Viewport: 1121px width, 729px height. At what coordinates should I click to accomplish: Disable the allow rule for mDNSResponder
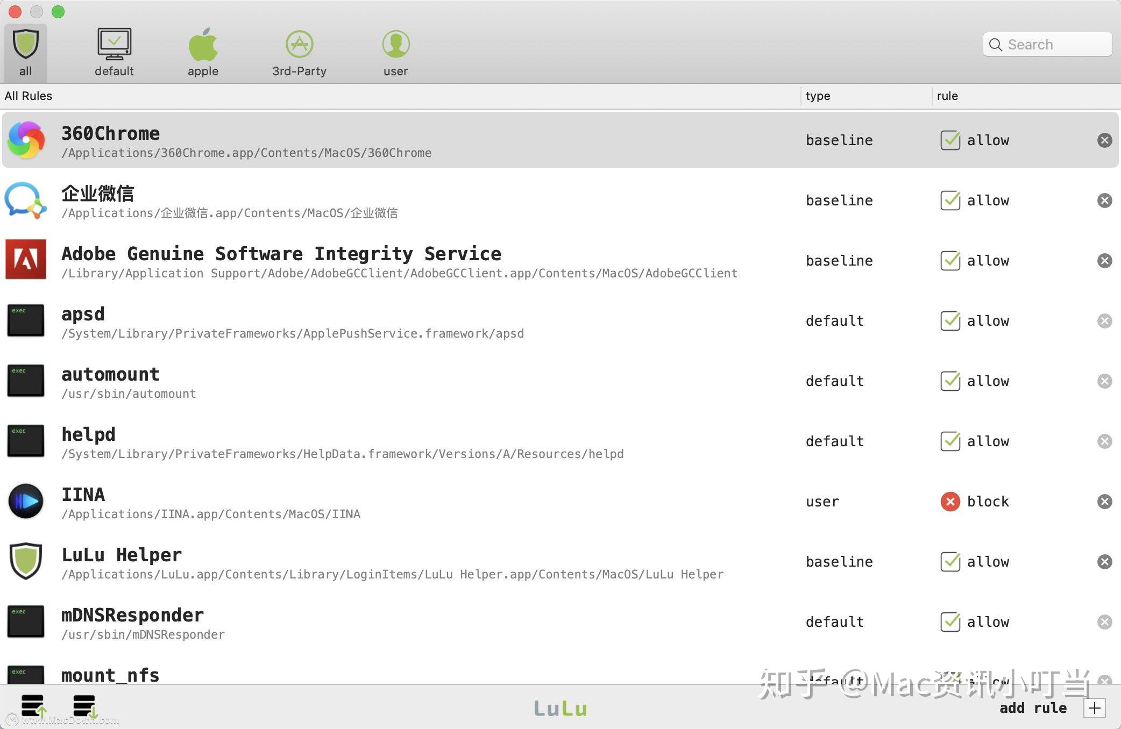(x=950, y=622)
